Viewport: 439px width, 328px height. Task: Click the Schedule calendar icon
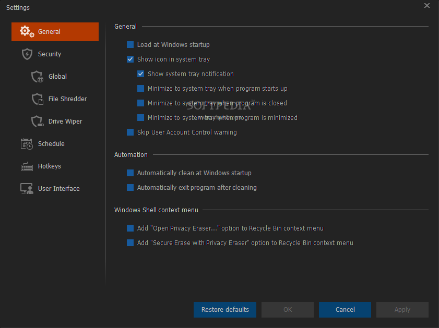pyautogui.click(x=27, y=144)
